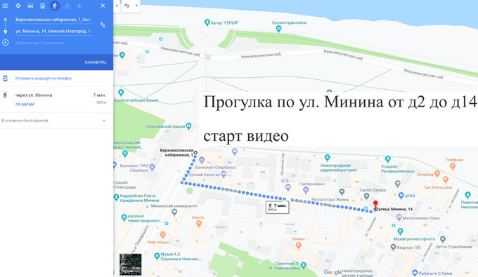Select the public transit mode icon

pyautogui.click(x=42, y=6)
